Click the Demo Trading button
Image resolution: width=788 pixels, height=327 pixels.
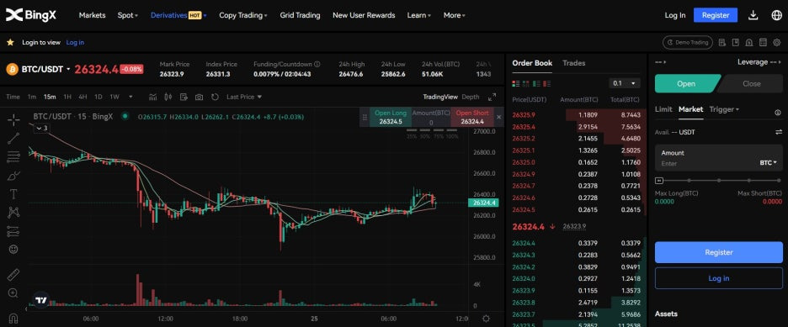pos(688,43)
